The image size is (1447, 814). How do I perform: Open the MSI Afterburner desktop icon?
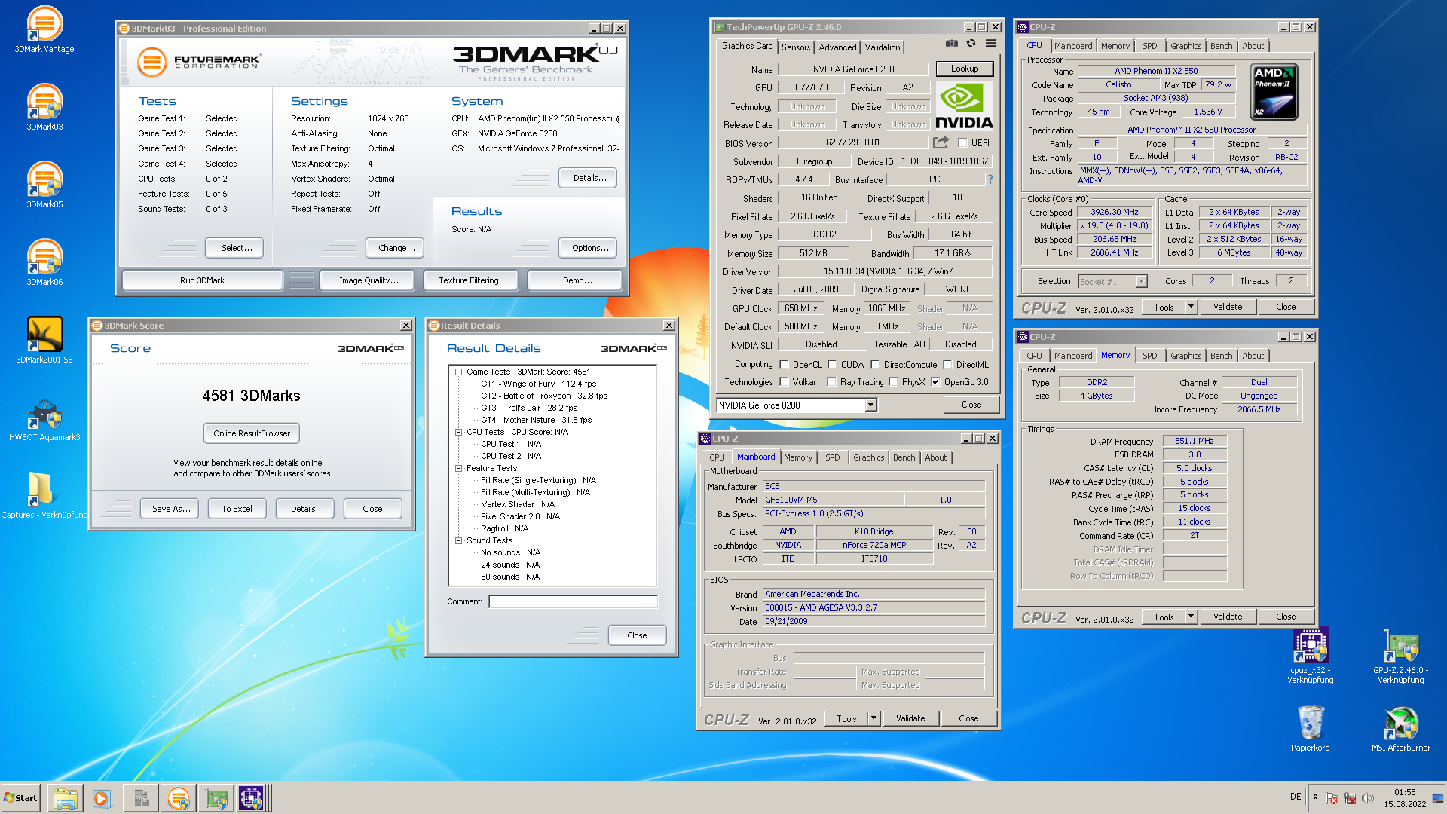(x=1401, y=728)
